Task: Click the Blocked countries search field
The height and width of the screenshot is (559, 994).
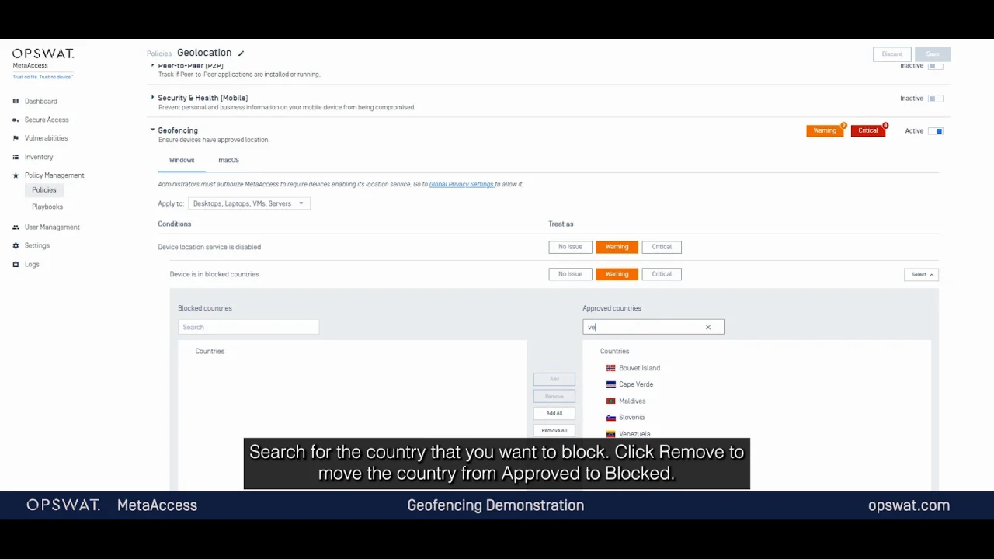Action: click(248, 328)
